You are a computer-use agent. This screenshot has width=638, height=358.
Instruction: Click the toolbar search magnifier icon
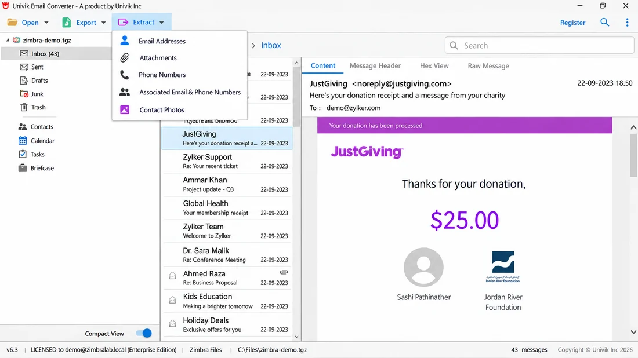[604, 23]
